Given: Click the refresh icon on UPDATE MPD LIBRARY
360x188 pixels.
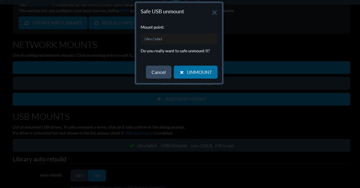Looking at the screenshot, I should (27, 23).
